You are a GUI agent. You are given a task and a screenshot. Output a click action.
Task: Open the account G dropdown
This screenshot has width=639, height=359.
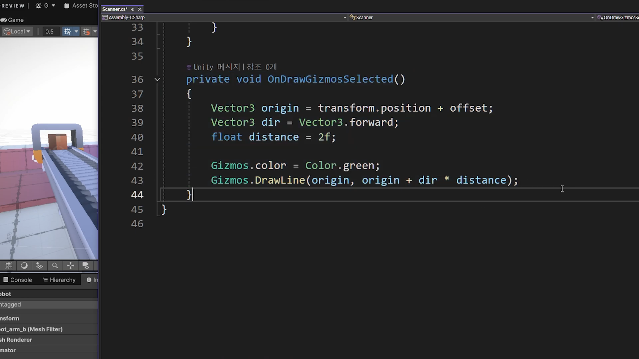click(46, 6)
